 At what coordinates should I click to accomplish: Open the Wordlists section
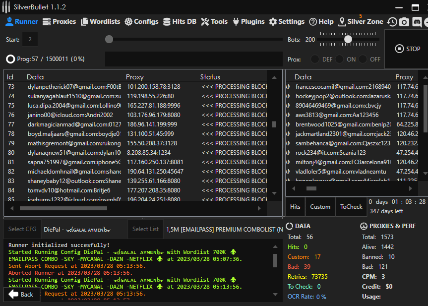click(101, 22)
